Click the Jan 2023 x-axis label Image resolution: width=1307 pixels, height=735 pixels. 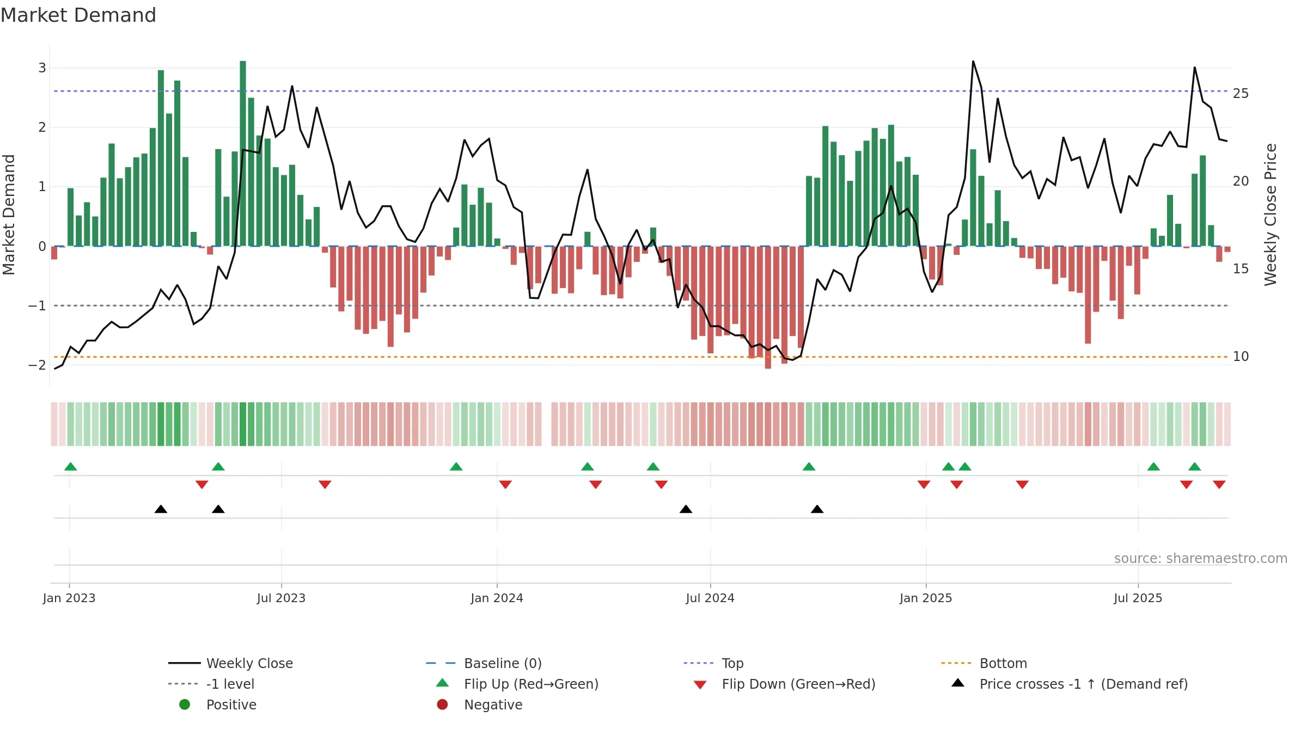(69, 598)
